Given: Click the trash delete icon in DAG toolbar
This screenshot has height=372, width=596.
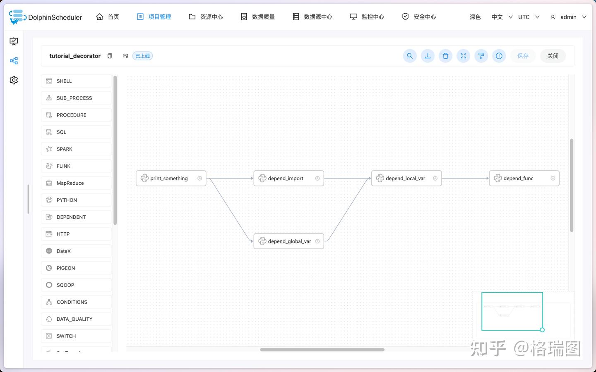Looking at the screenshot, I should [445, 56].
